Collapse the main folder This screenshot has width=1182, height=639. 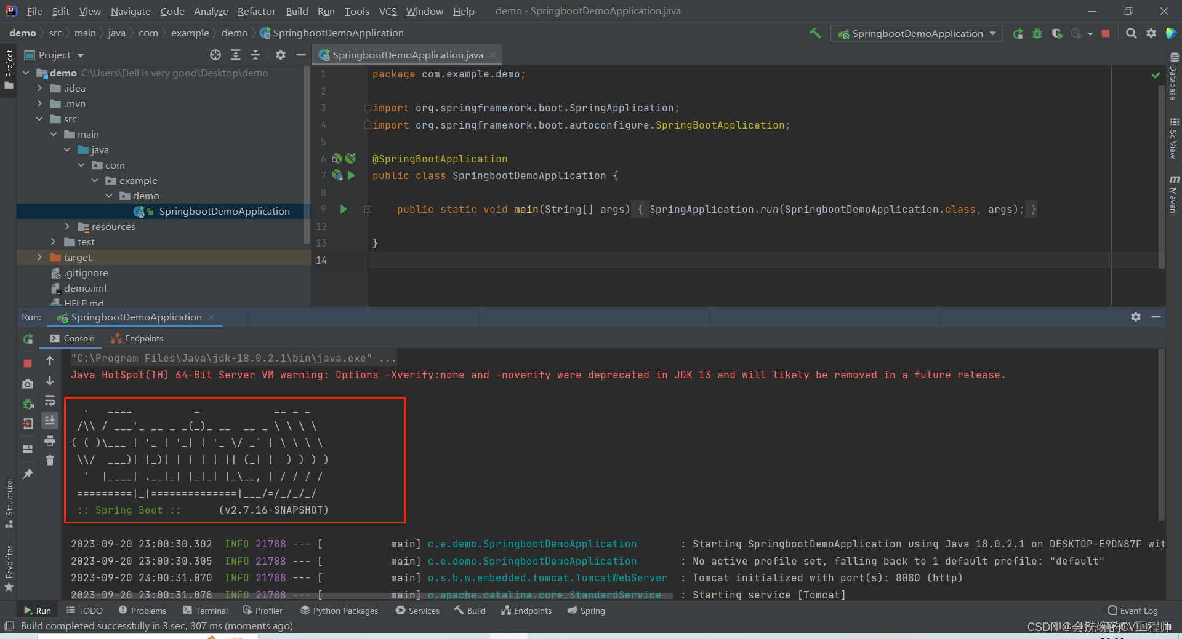54,134
